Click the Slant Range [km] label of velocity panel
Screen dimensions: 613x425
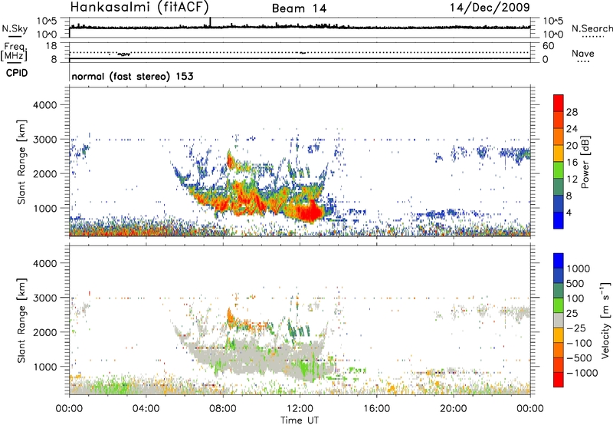21,321
